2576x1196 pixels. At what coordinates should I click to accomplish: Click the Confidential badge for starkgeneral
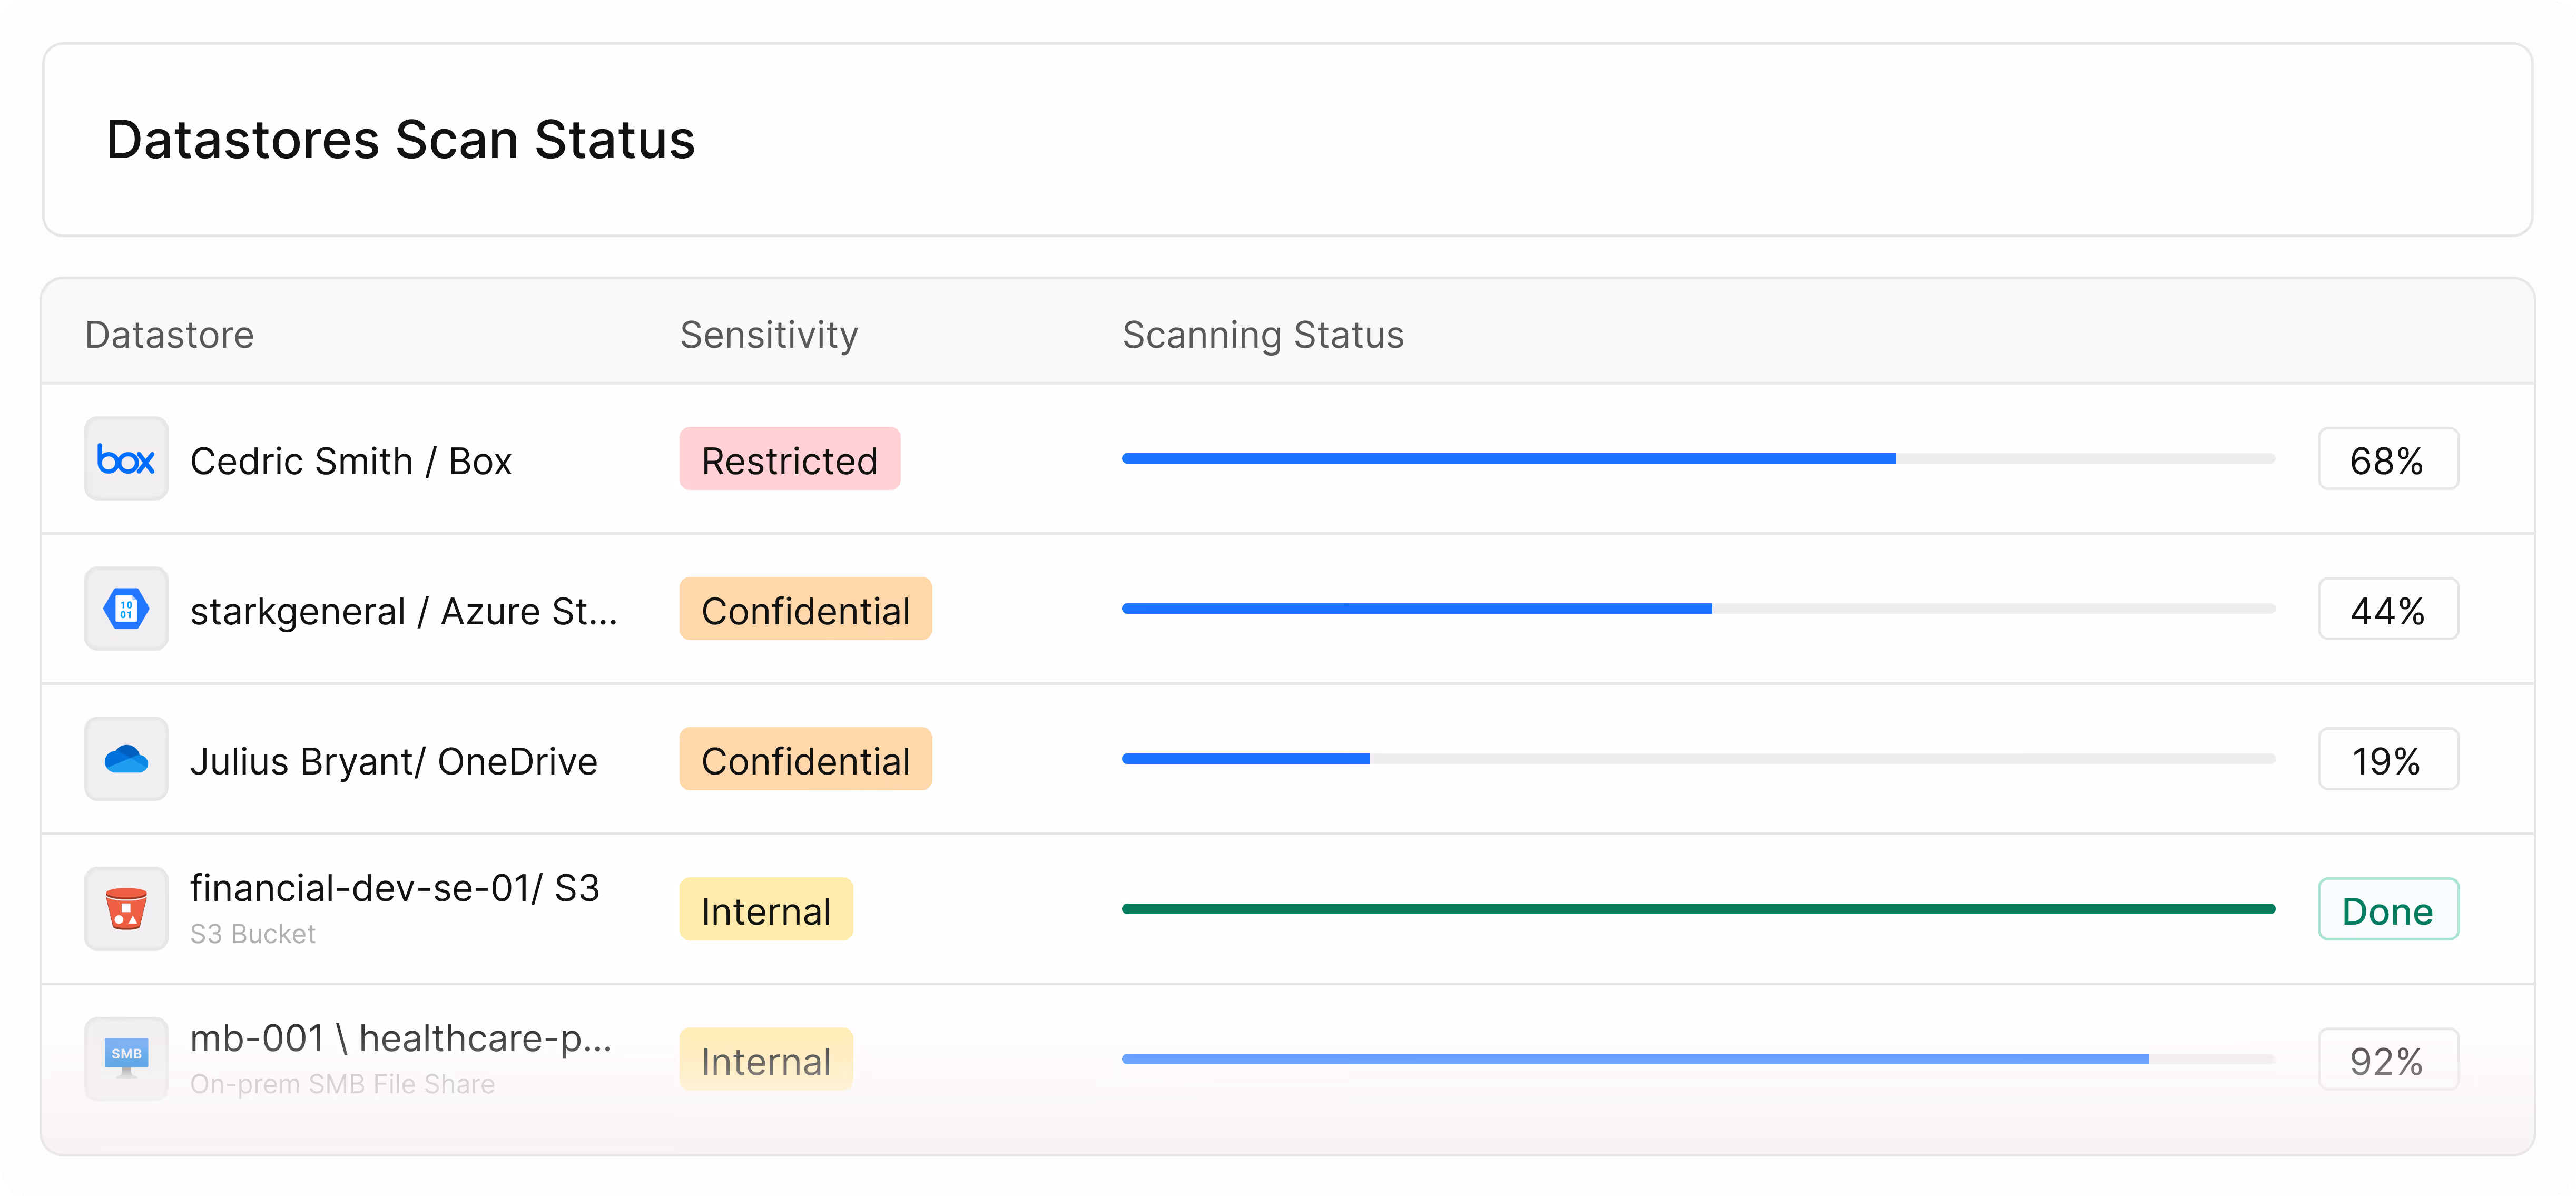[x=805, y=610]
